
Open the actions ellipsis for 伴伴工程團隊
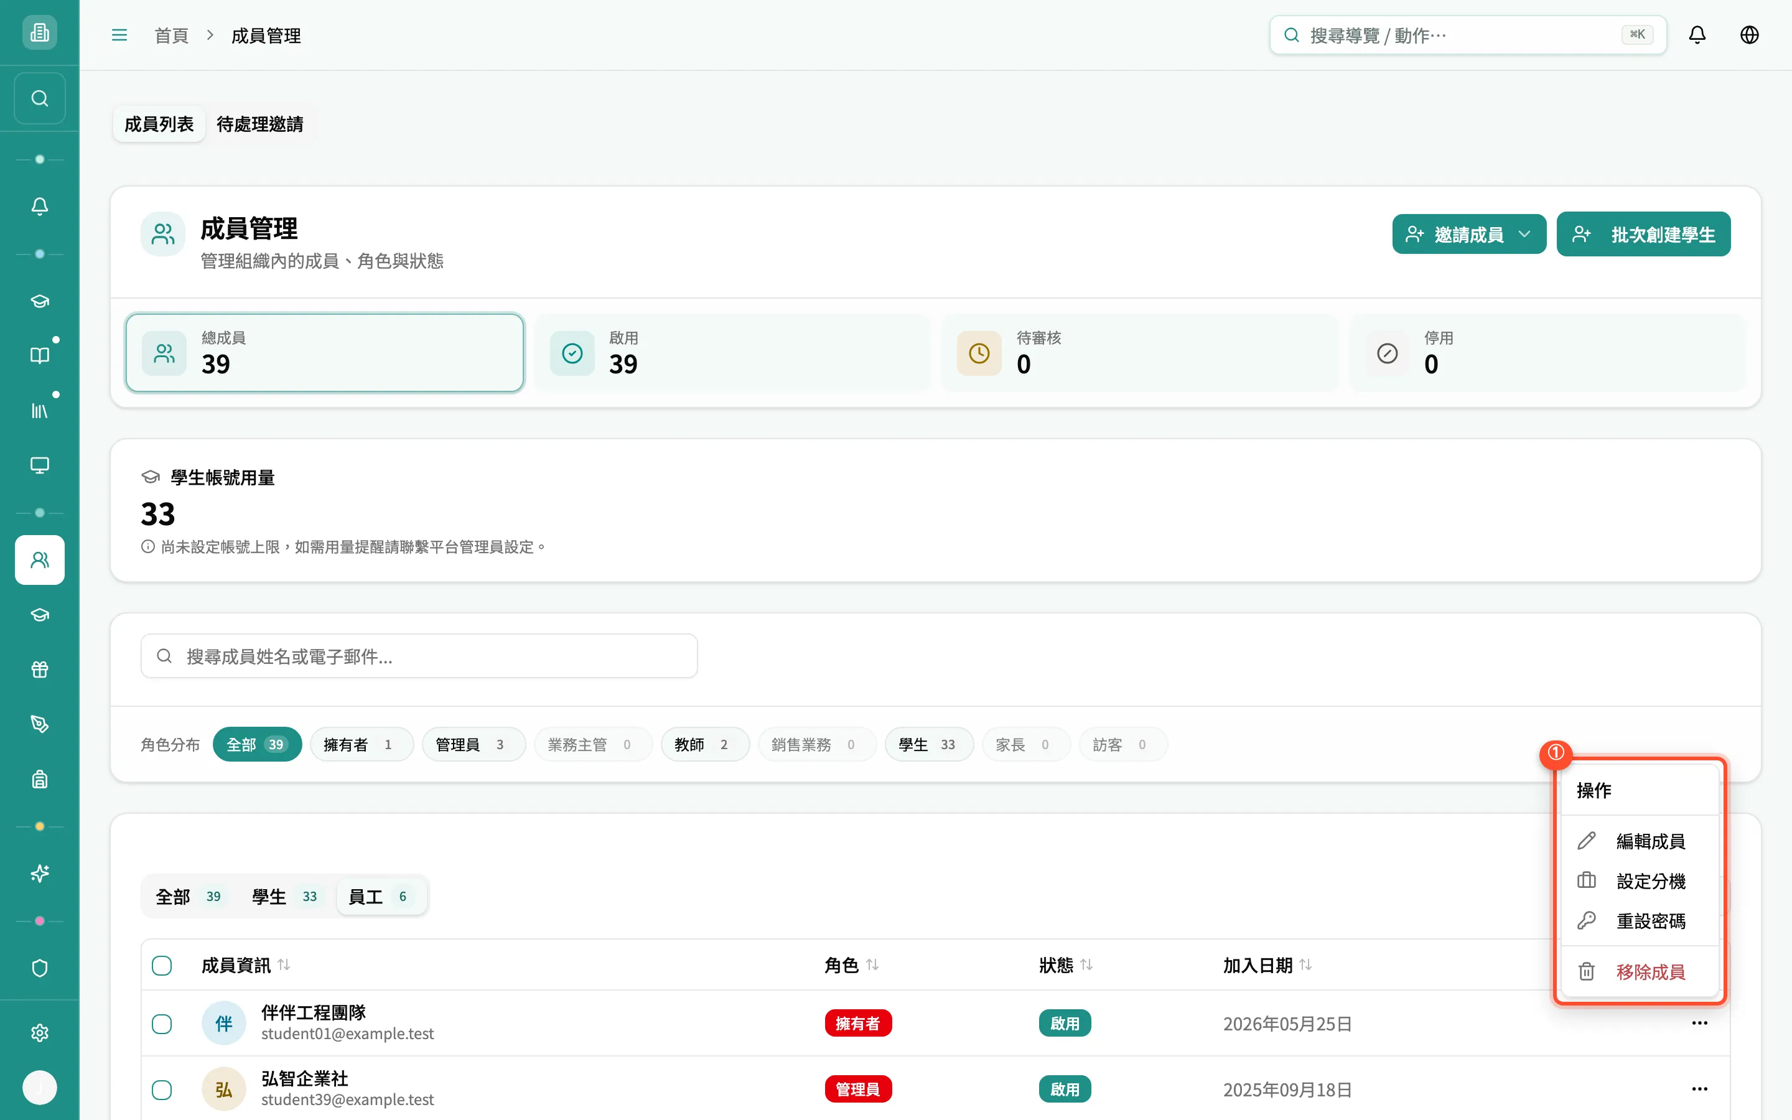(1699, 1023)
